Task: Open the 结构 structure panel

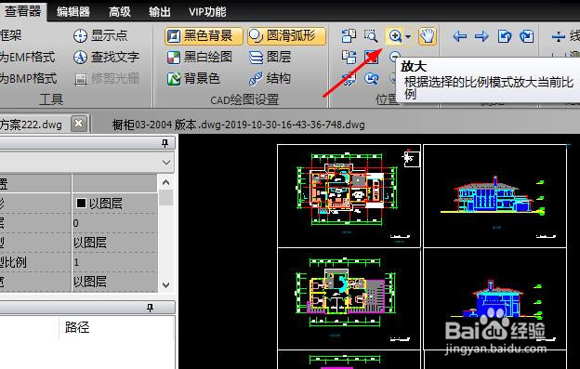Action: coord(270,78)
